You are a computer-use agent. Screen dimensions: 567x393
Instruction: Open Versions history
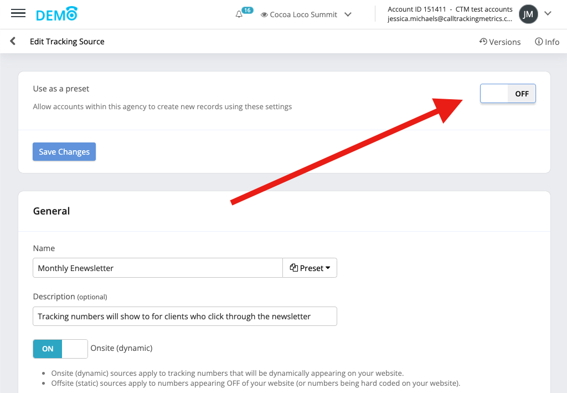tap(500, 42)
